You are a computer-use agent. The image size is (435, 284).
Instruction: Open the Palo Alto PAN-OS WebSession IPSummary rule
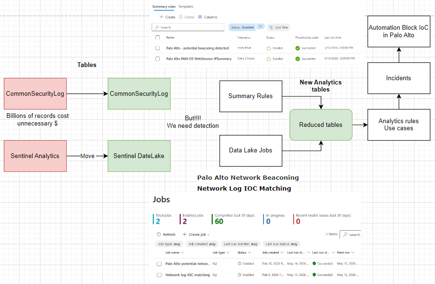[199, 59]
